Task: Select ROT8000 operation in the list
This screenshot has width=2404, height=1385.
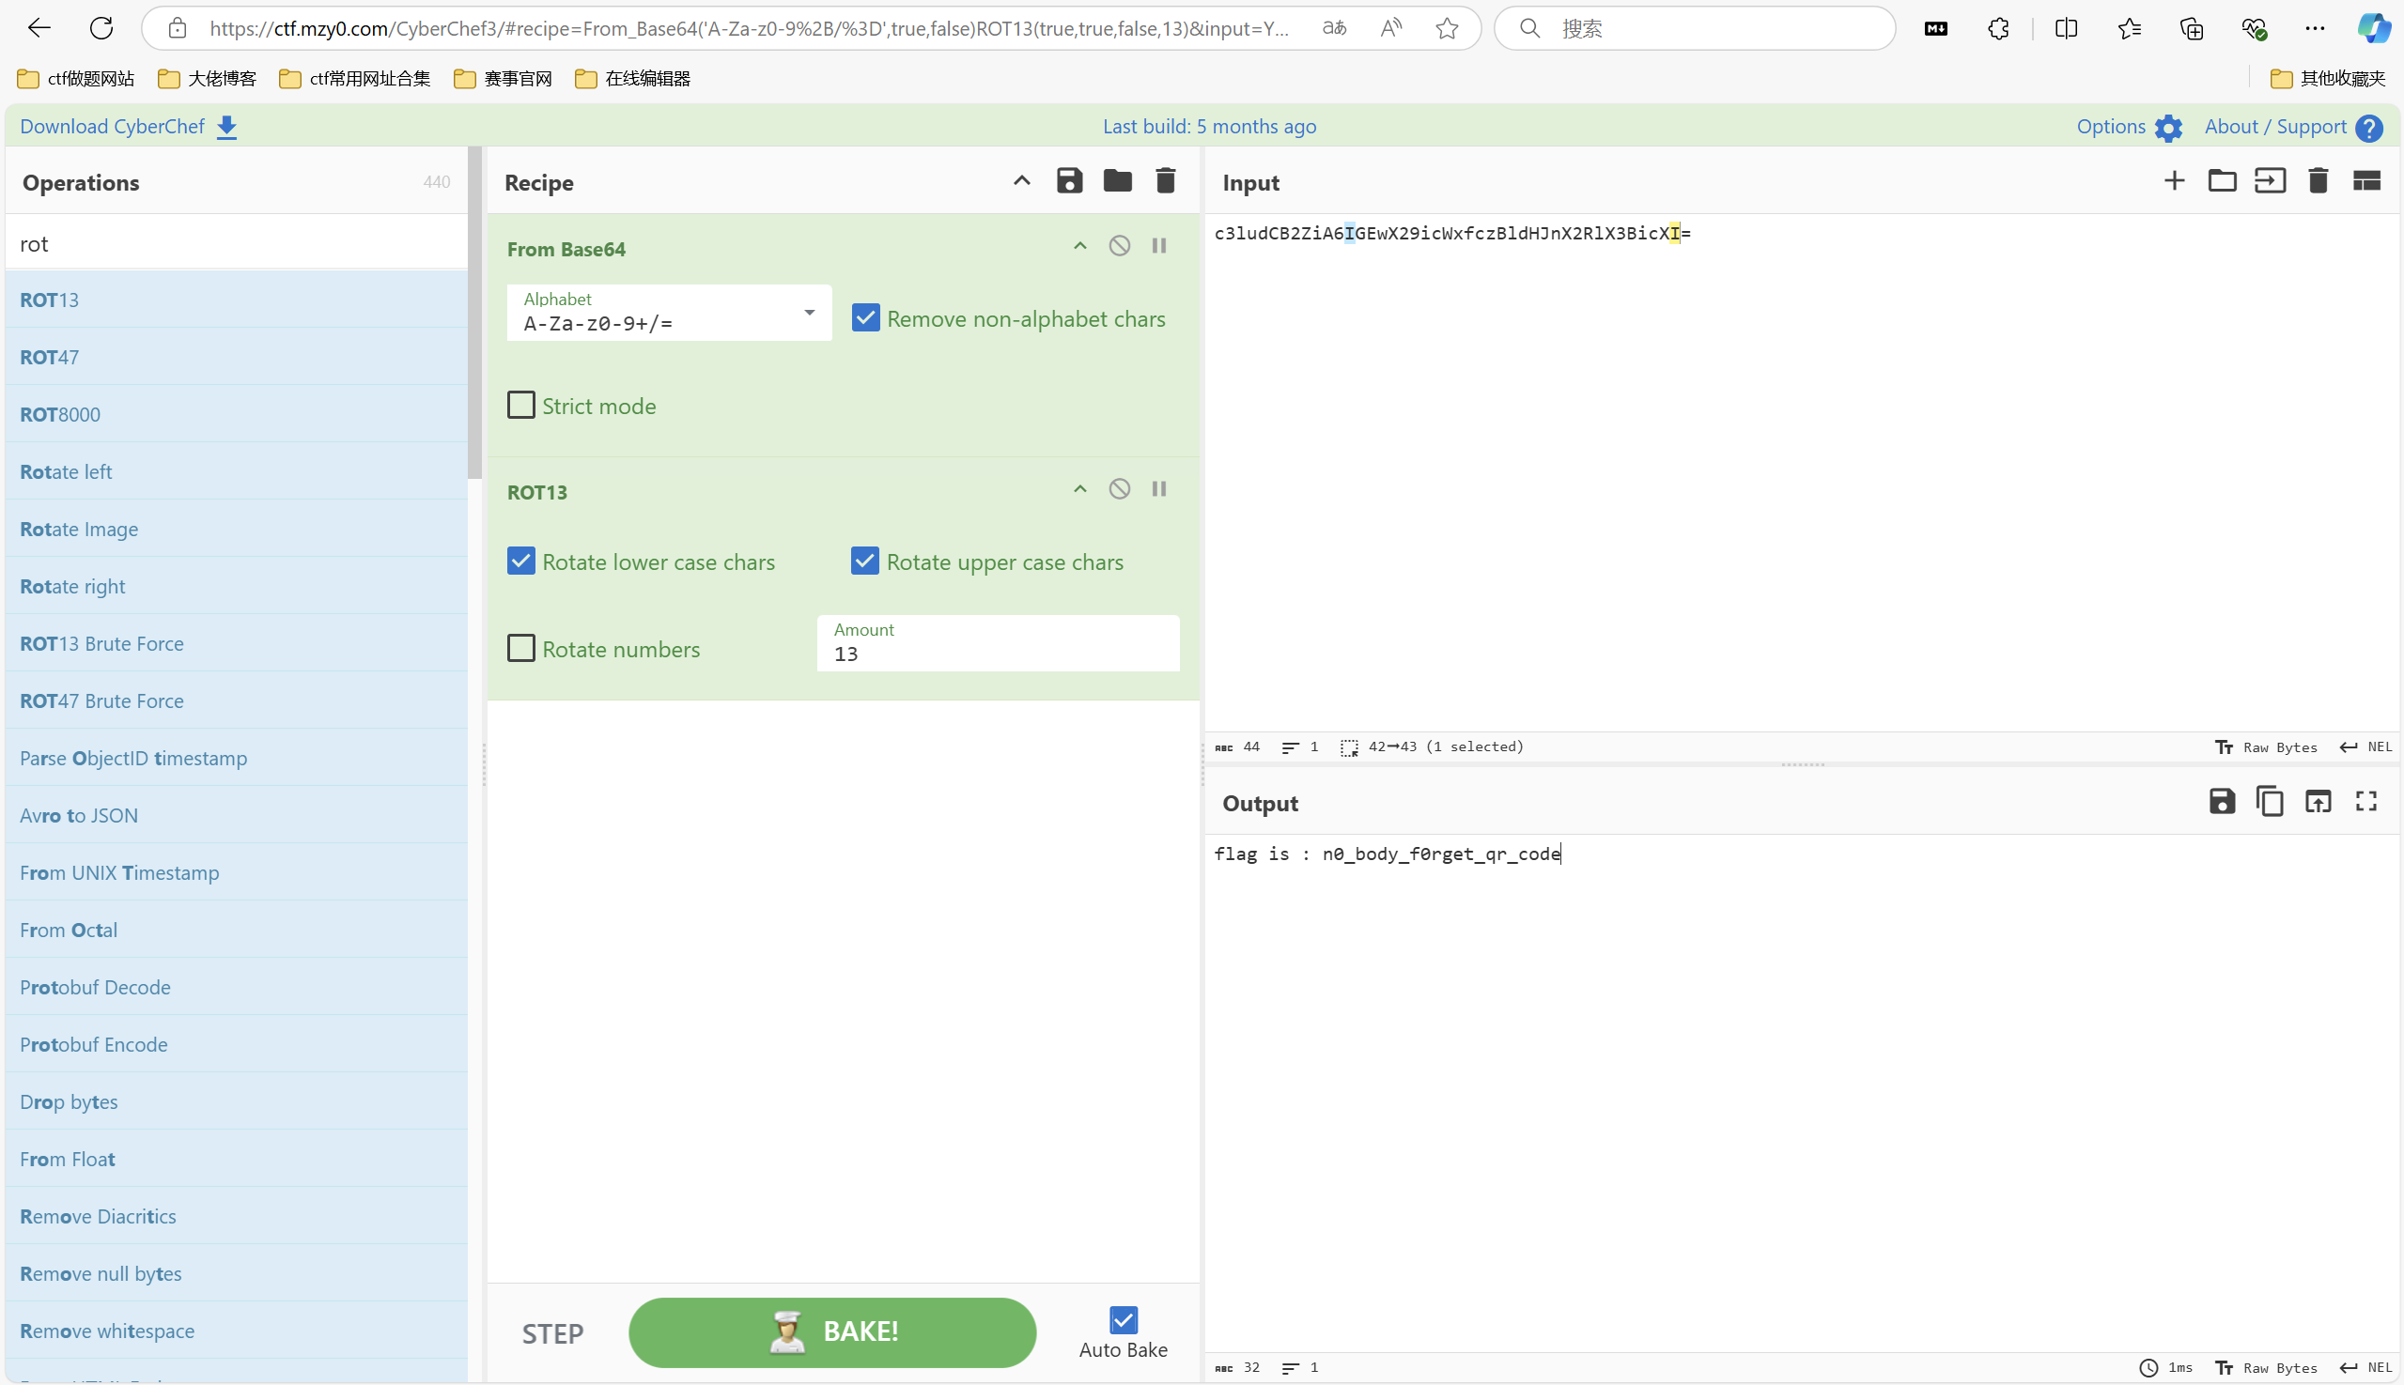Action: coord(236,414)
